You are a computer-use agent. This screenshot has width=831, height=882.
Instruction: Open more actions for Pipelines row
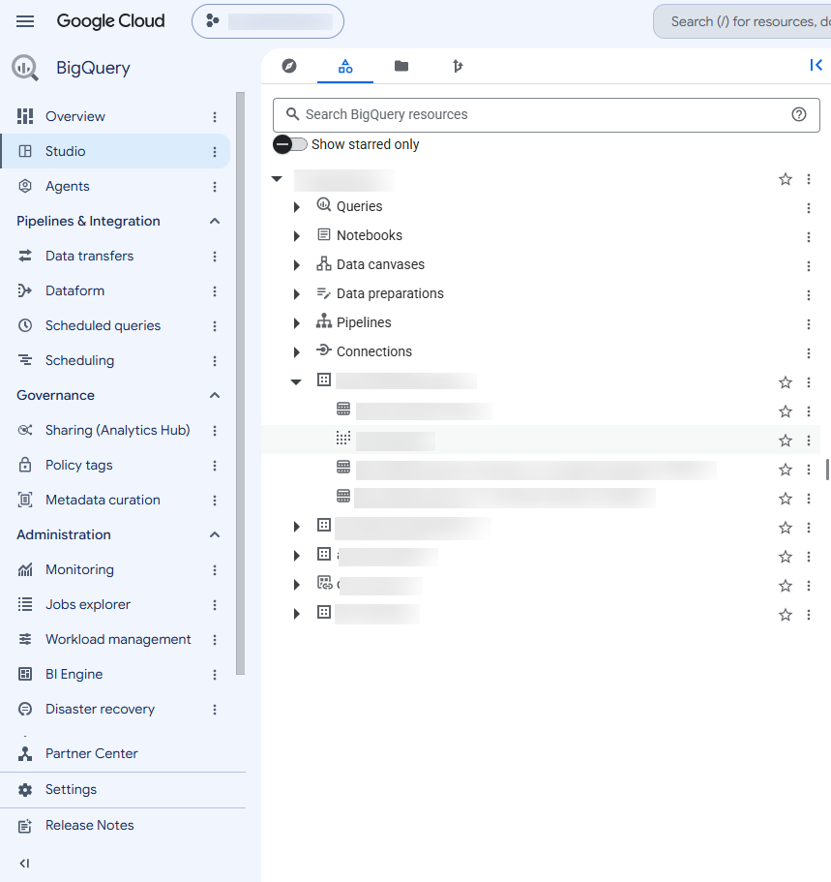(809, 324)
